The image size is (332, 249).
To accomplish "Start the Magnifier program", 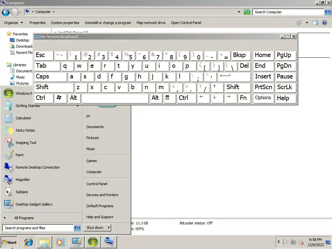I will (x=23, y=179).
